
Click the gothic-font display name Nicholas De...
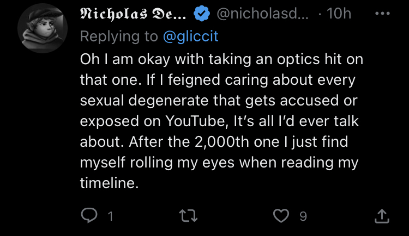pos(133,14)
